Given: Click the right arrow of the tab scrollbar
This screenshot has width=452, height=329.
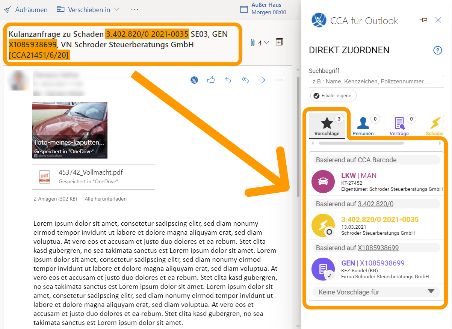Looking at the screenshot, I should pyautogui.click(x=440, y=143).
